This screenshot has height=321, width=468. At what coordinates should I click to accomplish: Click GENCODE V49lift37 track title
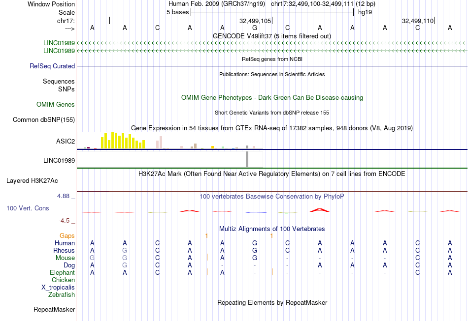click(272, 36)
